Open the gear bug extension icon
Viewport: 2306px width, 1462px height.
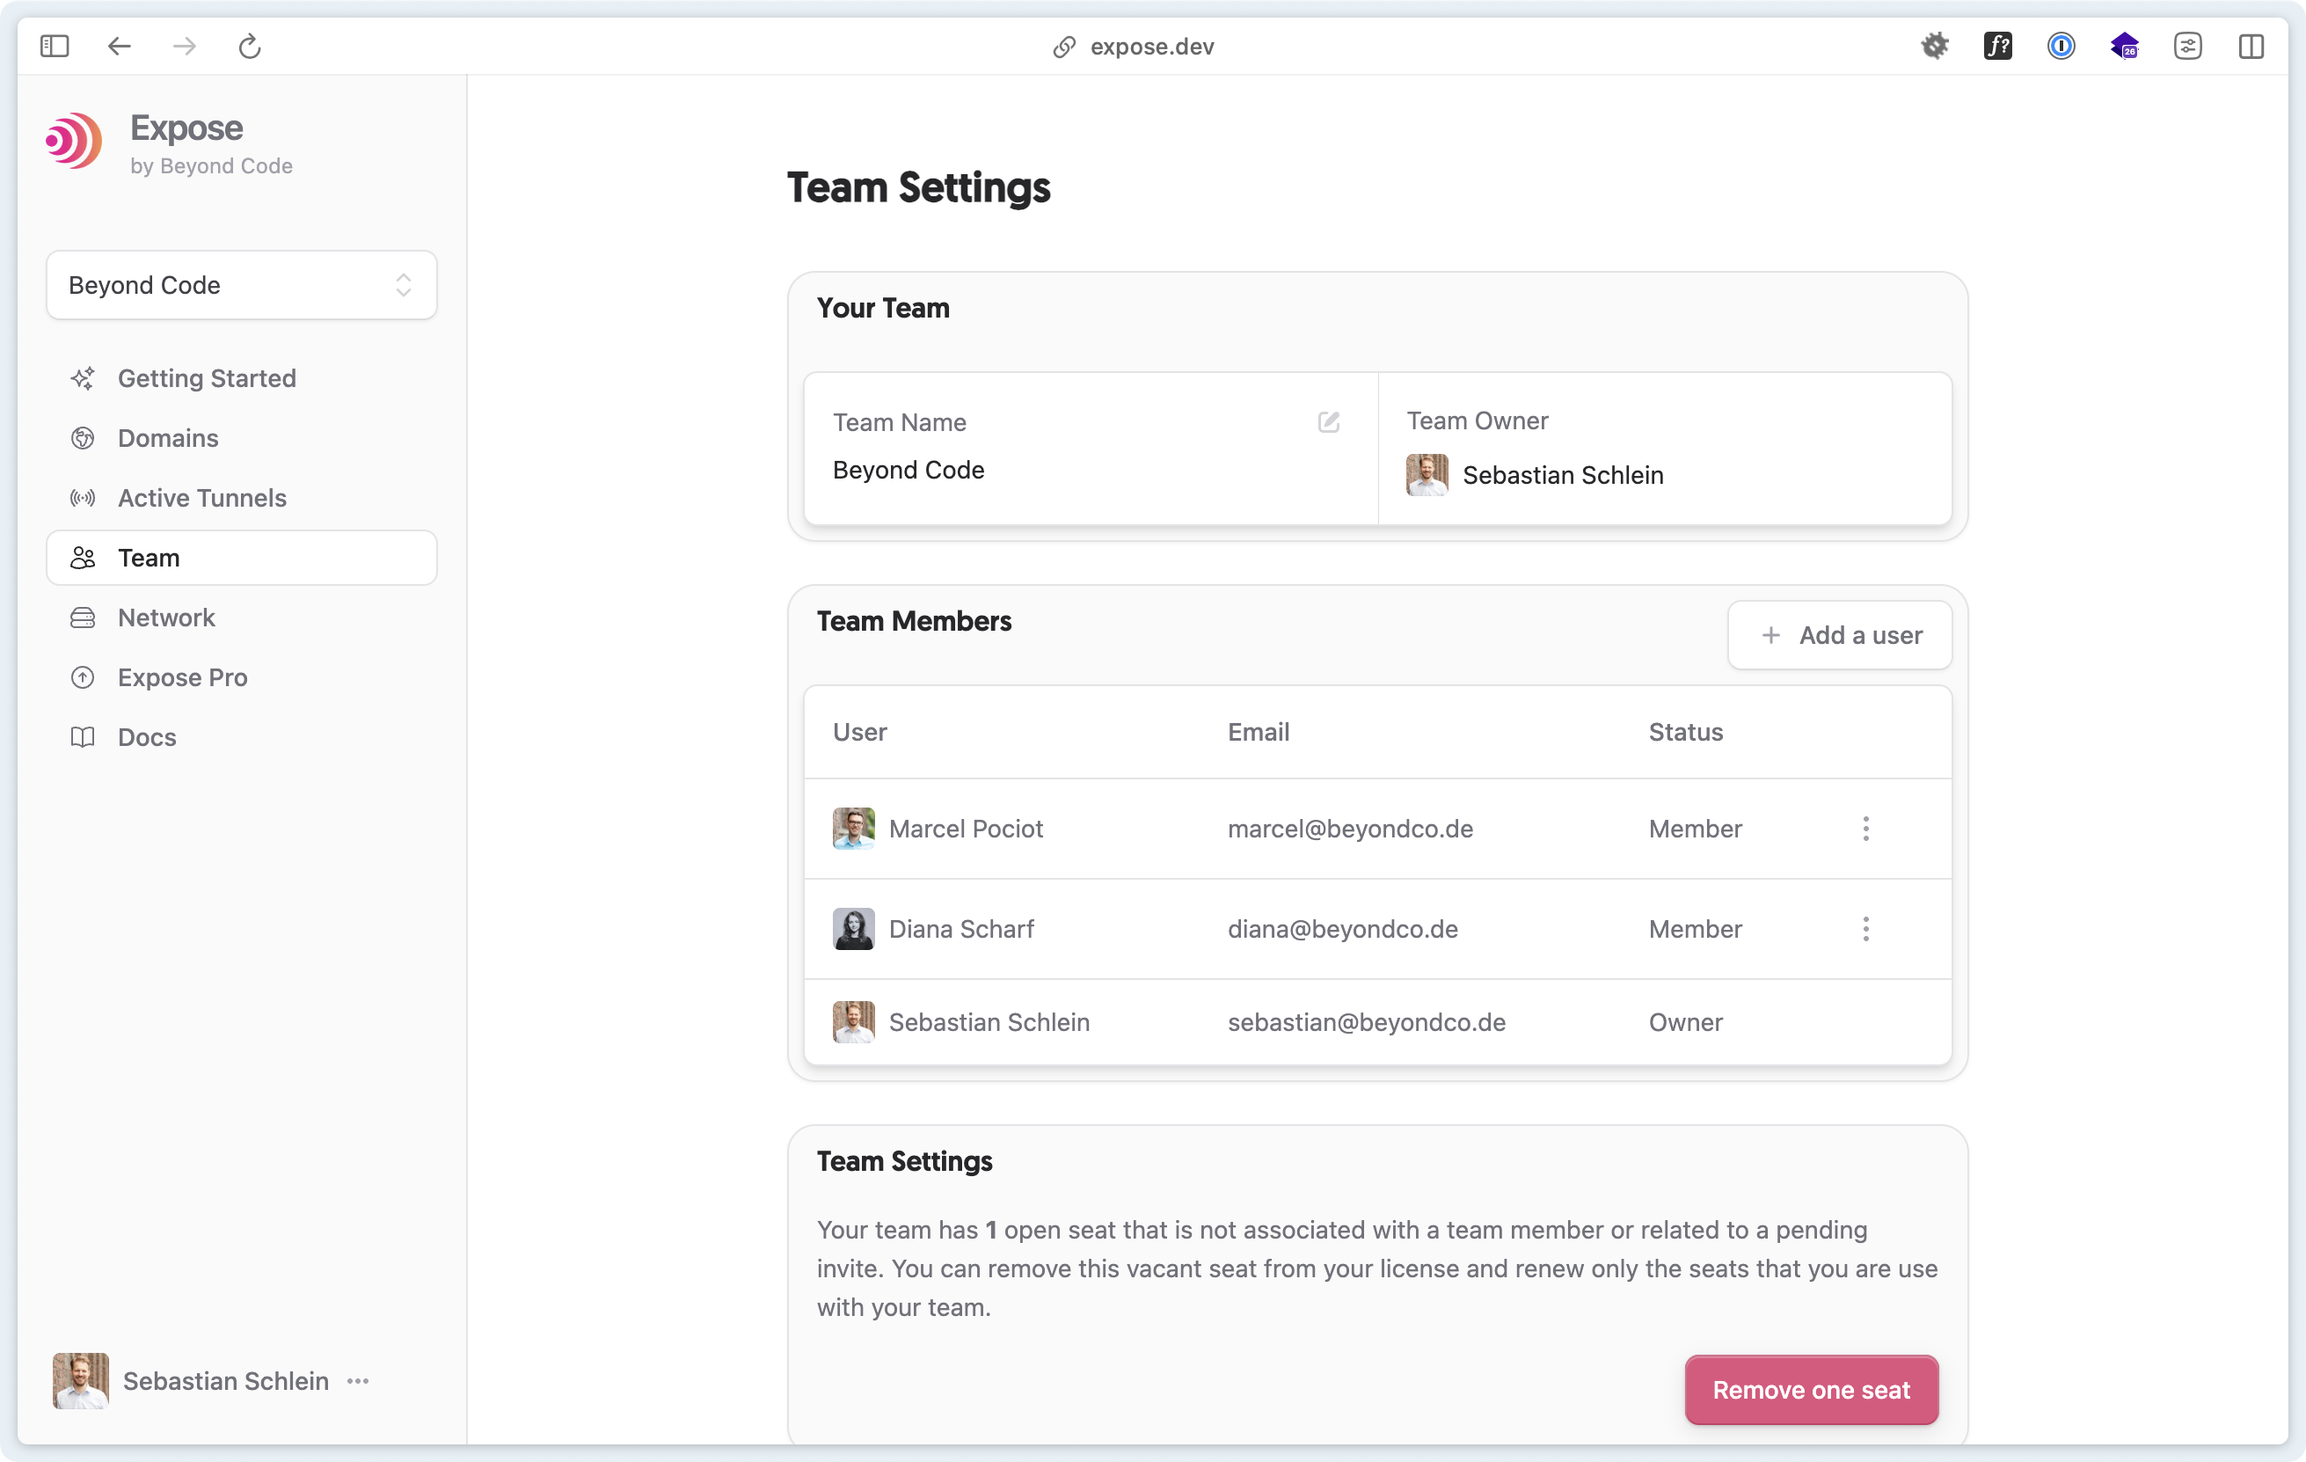coord(1935,46)
